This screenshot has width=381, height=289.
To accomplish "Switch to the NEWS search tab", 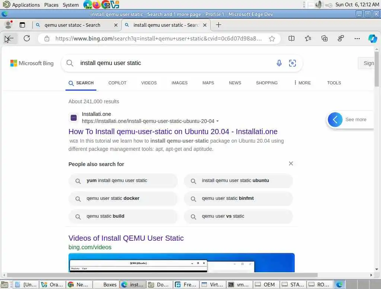I will pyautogui.click(x=235, y=83).
